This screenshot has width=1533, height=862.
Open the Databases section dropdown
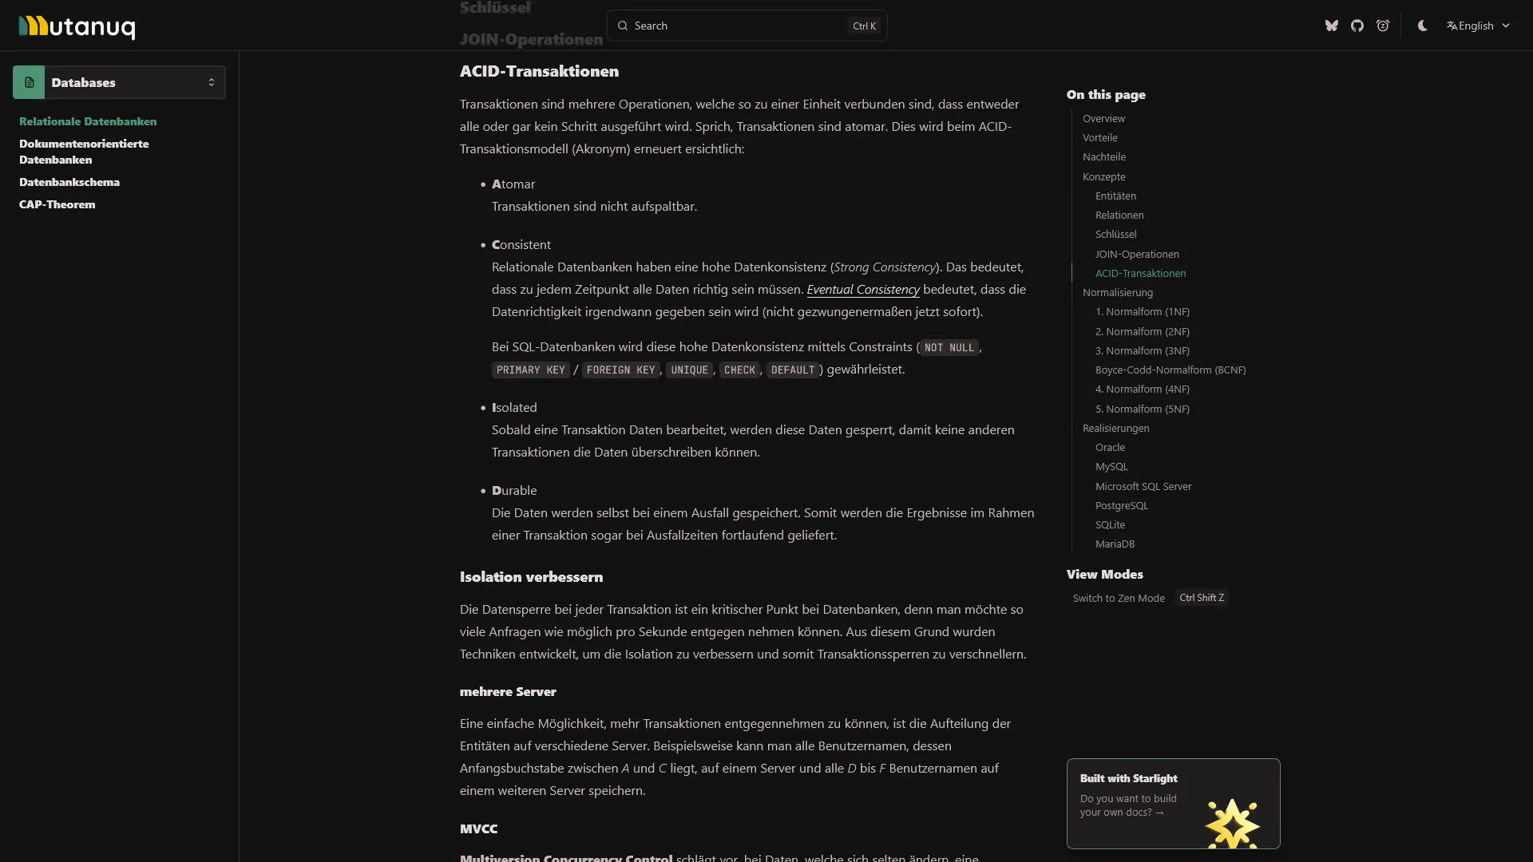pyautogui.click(x=211, y=82)
